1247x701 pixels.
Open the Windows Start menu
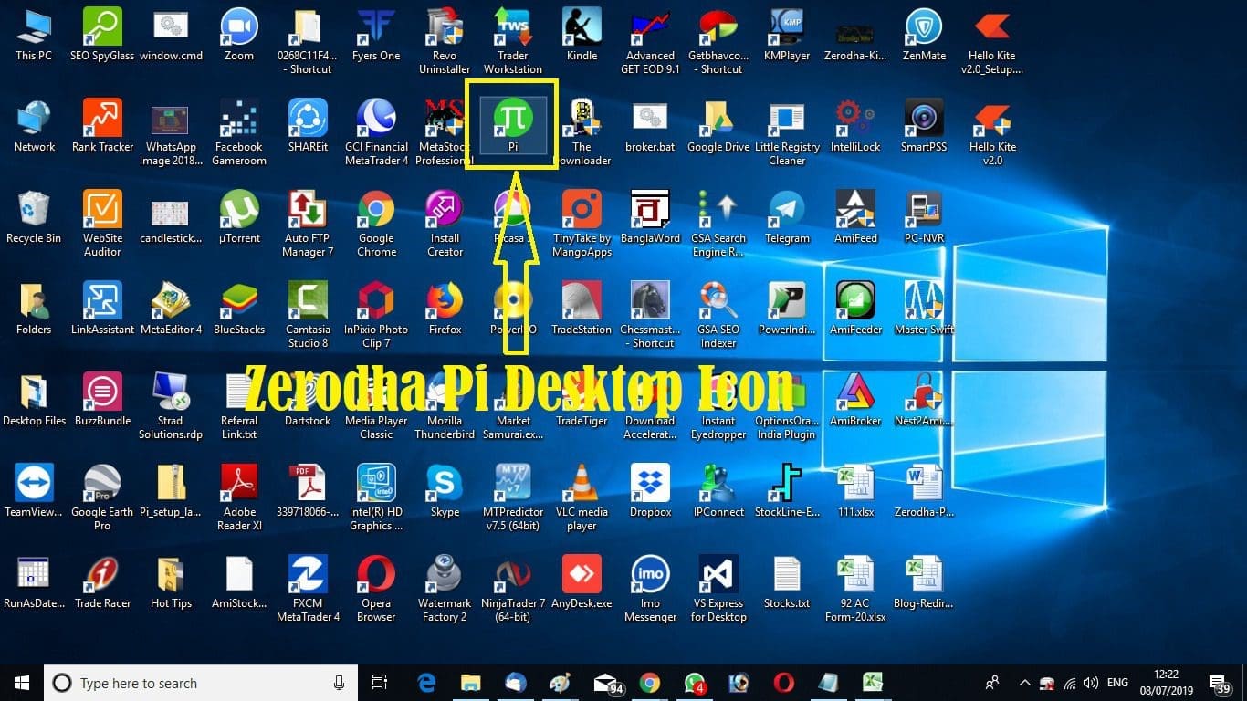pyautogui.click(x=21, y=683)
